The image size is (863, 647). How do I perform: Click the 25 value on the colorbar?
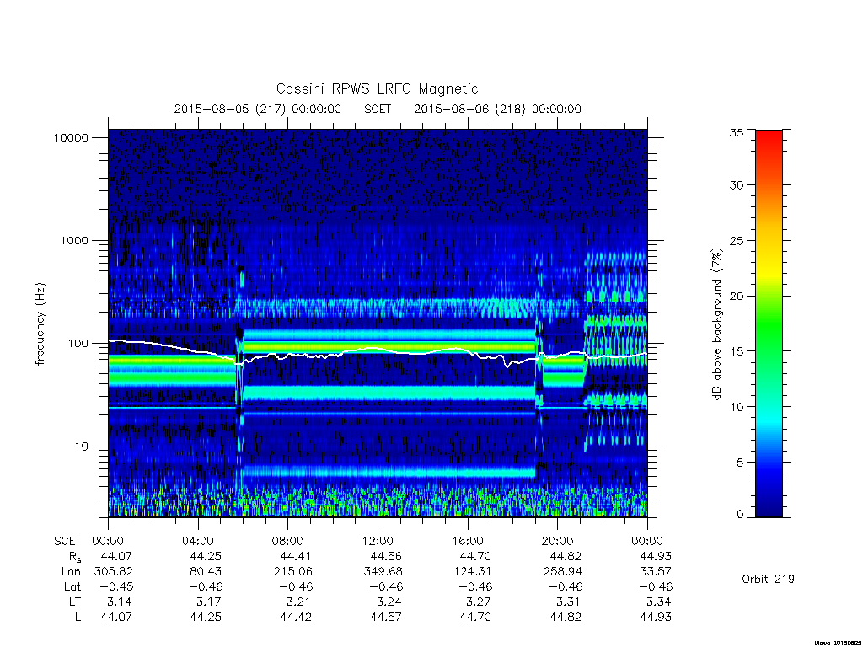point(737,241)
